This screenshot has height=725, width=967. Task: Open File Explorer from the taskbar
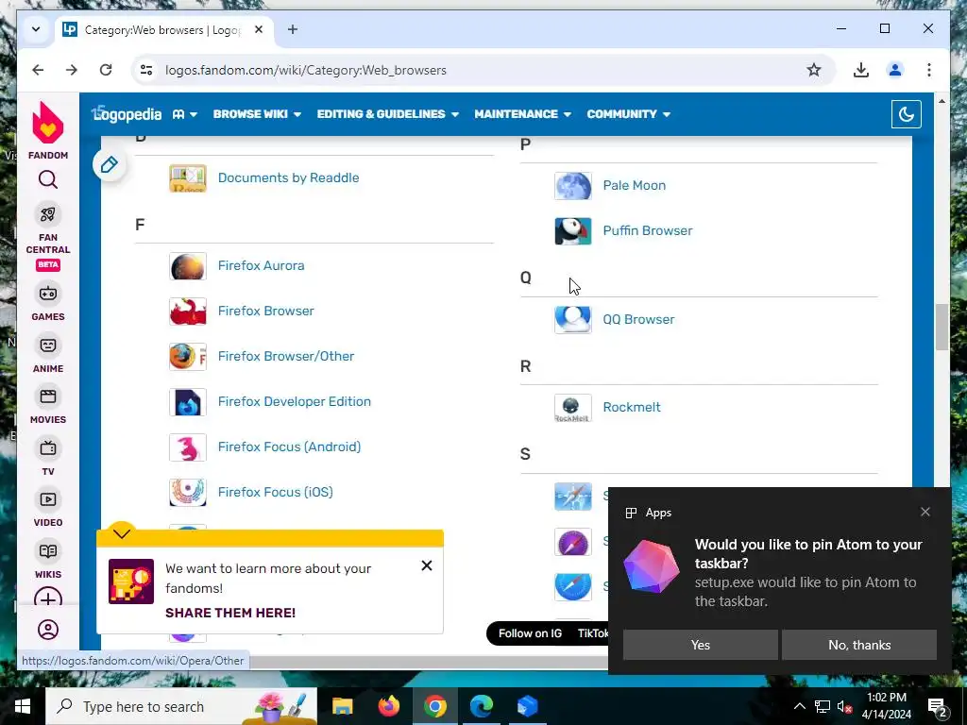coord(342,706)
